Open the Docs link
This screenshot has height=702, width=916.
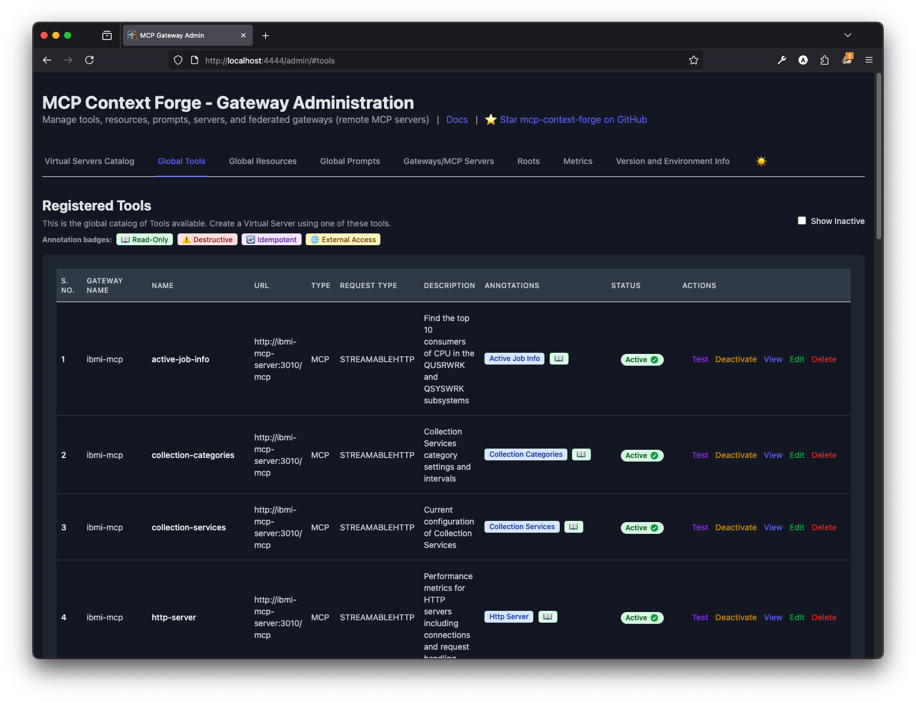457,120
